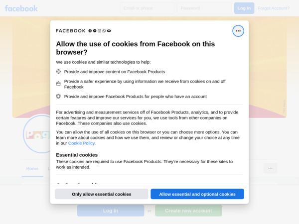Screen dimensions: 299x224
Task: Click the facebook wordmark logo
Action: pos(21,8)
